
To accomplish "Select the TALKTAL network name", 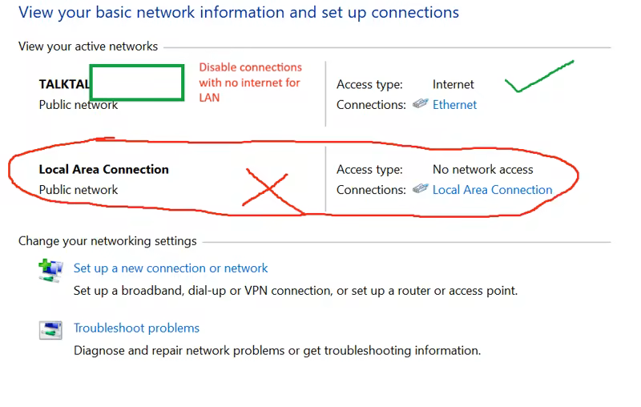I will pos(64,84).
